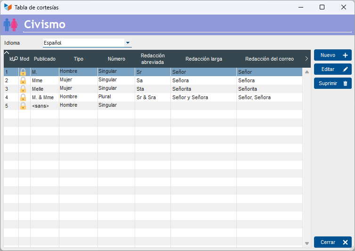The image size is (355, 251).
Task: Click the magnifier search icon in Id header
Action: coord(16,59)
